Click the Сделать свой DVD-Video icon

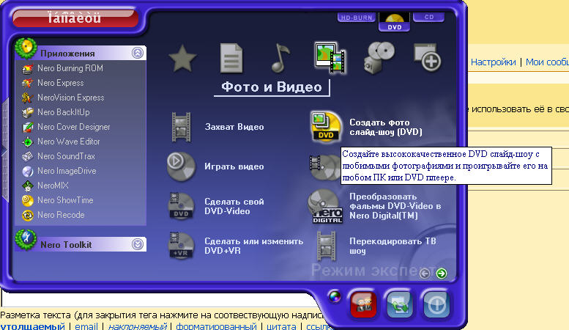pyautogui.click(x=180, y=206)
